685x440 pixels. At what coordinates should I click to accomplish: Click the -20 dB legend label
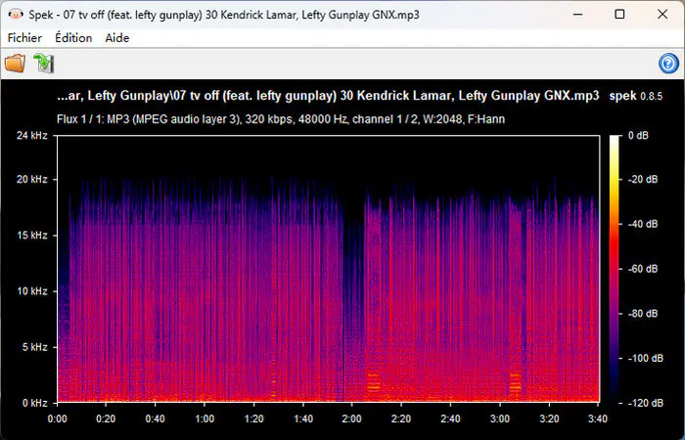pos(643,179)
